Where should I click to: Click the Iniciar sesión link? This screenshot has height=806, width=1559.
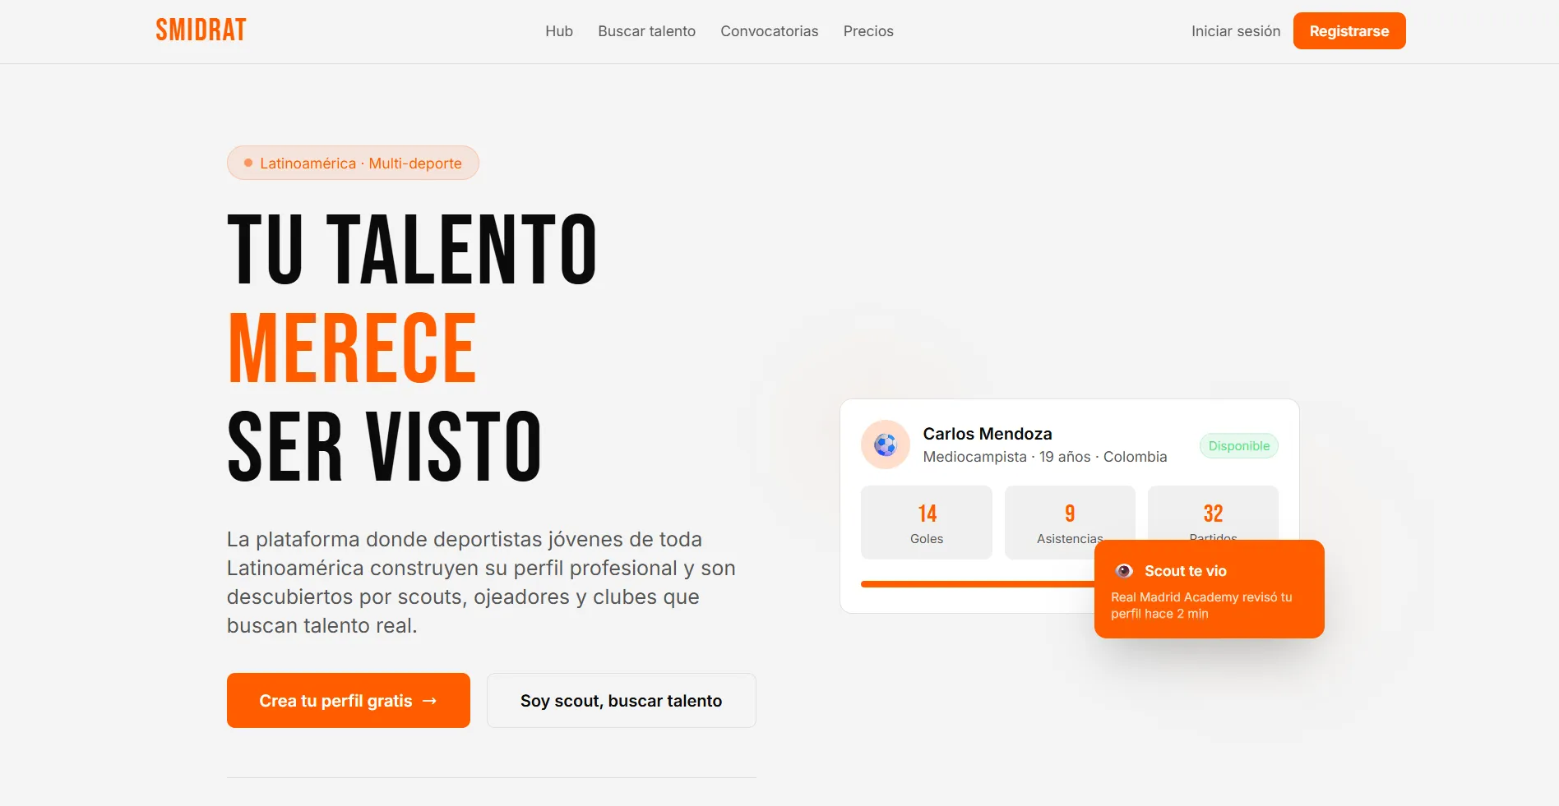(x=1236, y=31)
